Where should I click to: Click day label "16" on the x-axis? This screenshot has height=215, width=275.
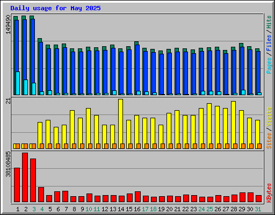click(x=137, y=209)
